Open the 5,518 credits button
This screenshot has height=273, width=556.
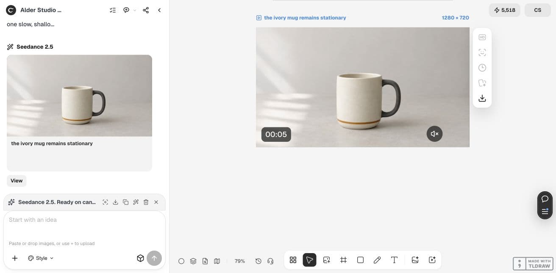click(x=505, y=10)
